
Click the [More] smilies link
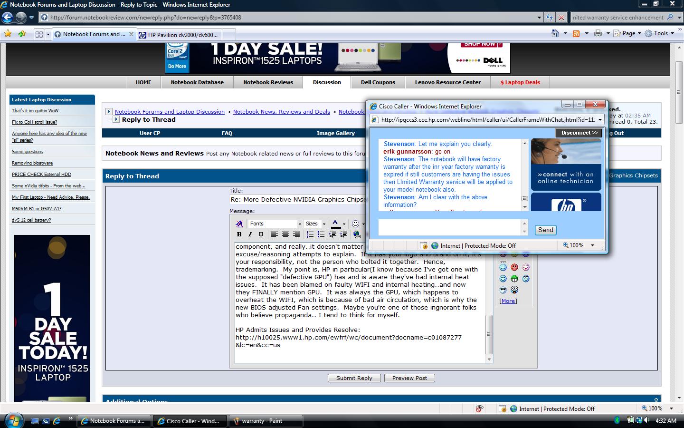tap(508, 301)
